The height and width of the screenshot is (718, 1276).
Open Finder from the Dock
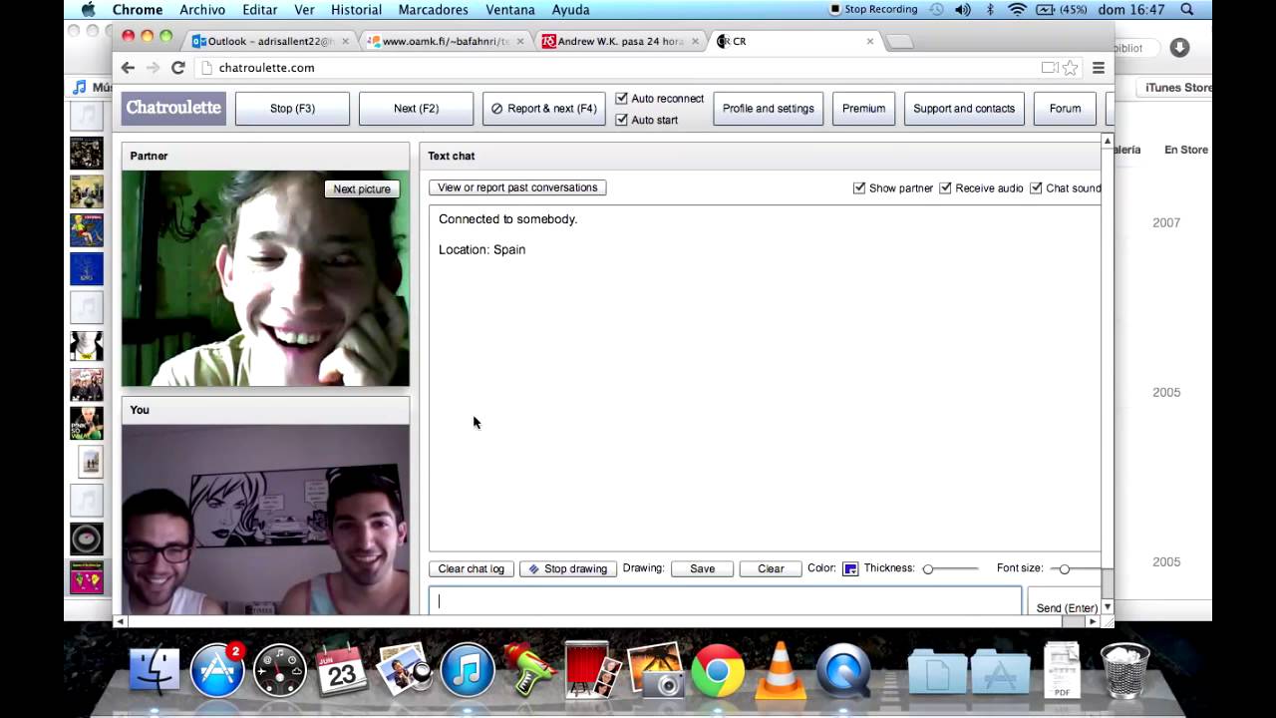(x=154, y=669)
